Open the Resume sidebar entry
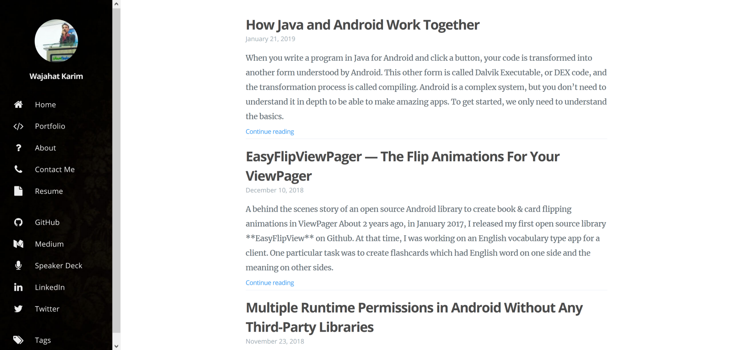The height and width of the screenshot is (350, 732). (x=49, y=191)
